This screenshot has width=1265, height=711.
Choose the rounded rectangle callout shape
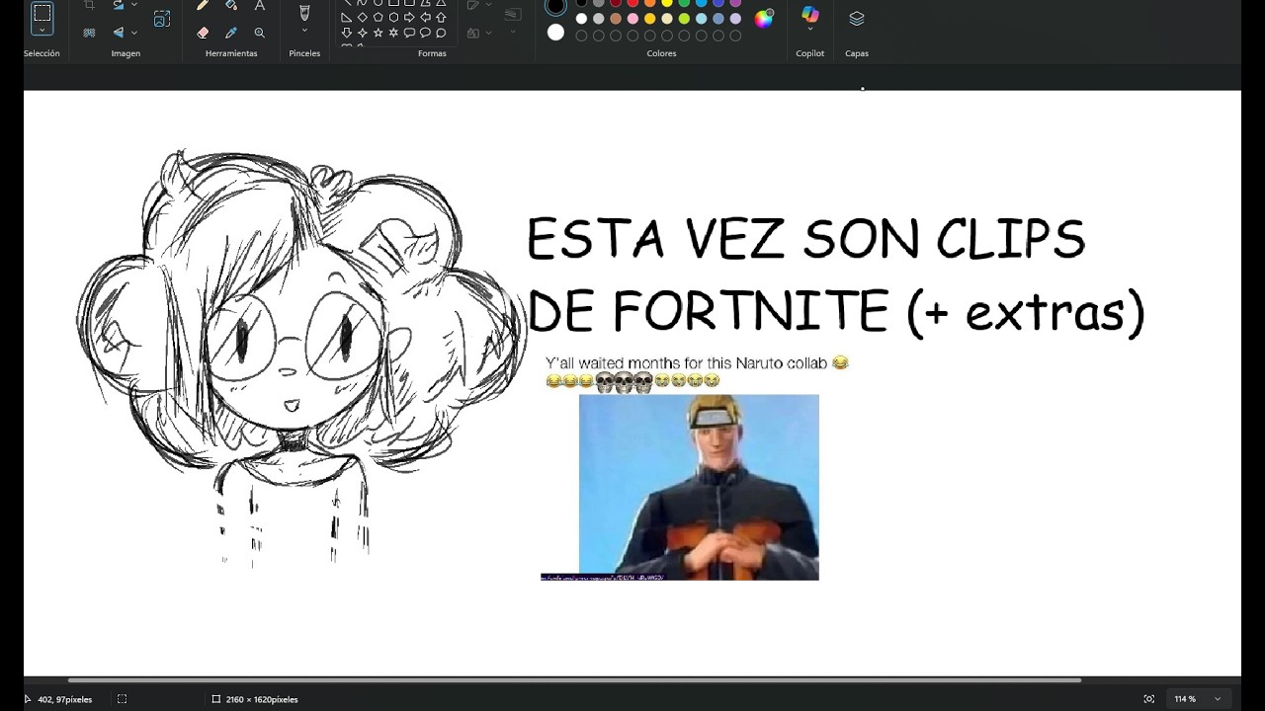(410, 33)
